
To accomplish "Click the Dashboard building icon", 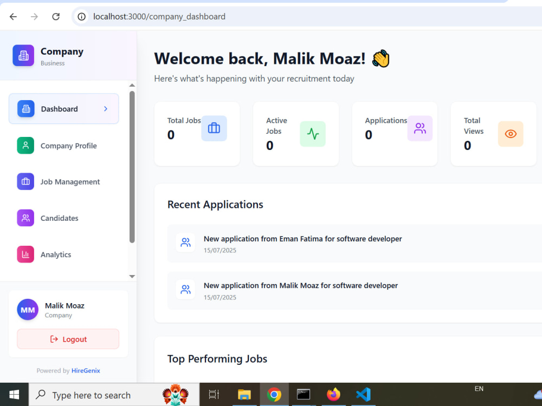I will tap(26, 109).
